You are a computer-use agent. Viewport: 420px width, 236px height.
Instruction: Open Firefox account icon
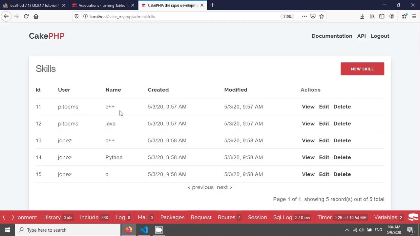point(391,16)
